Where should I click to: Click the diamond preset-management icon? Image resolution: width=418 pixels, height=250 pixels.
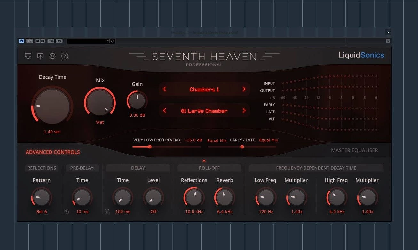click(113, 41)
